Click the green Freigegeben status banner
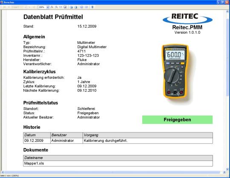 [177, 120]
